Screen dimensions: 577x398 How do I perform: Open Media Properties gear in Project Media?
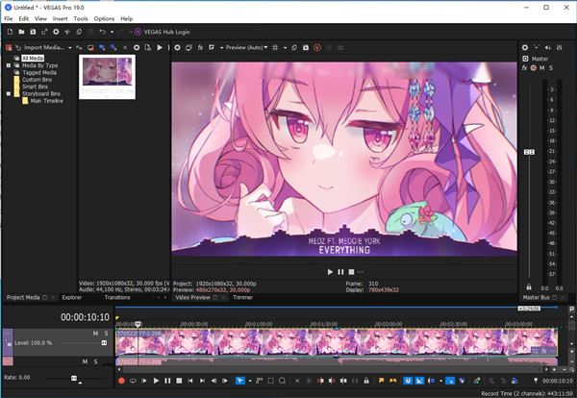[x=137, y=47]
